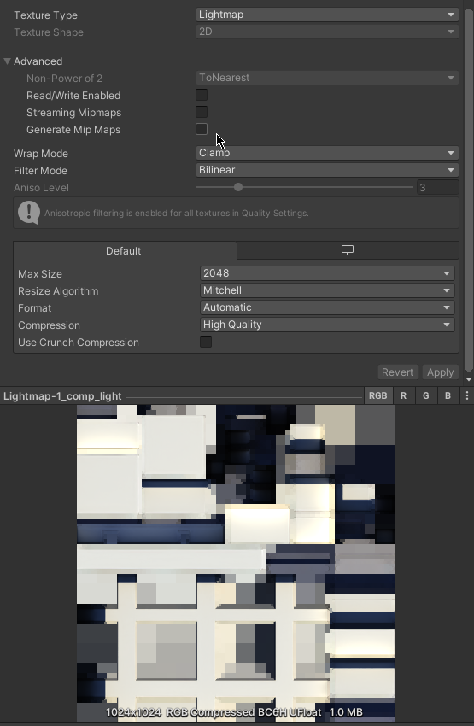
Task: Open the Resize Algorithm Mitchell dropdown
Action: 327,290
